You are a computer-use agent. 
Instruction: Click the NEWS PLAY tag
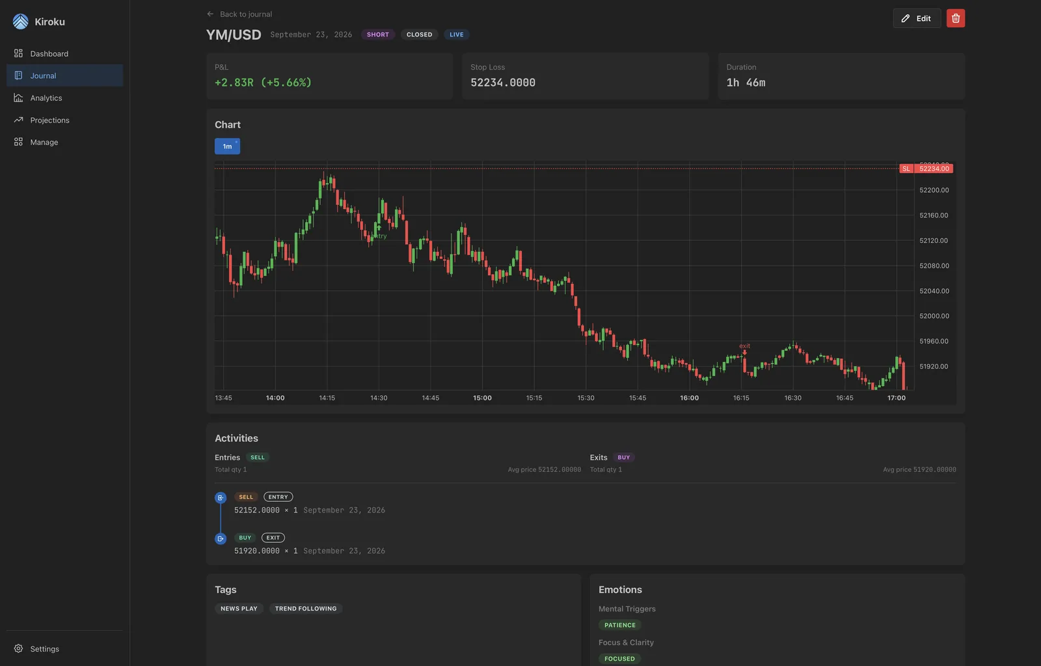tap(239, 609)
